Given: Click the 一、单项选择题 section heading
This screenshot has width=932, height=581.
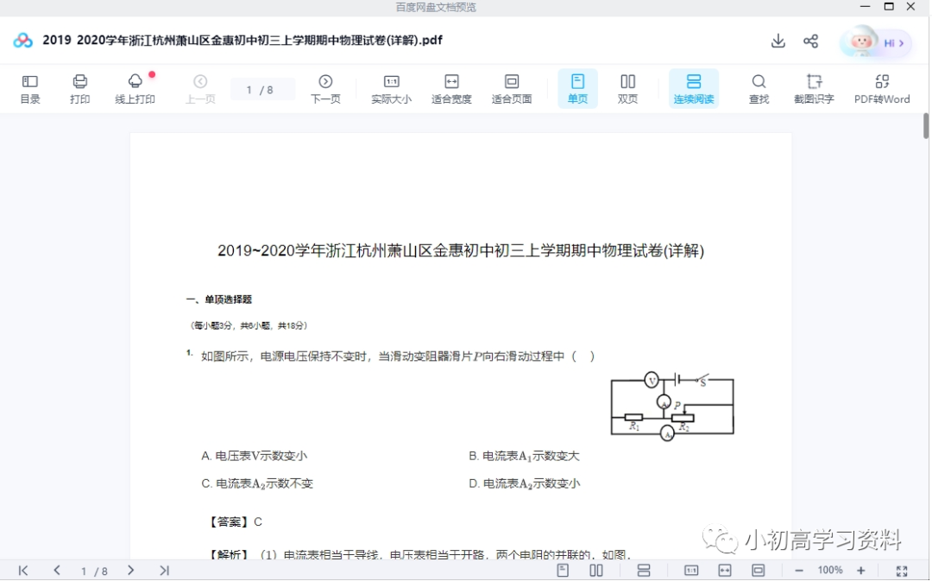Looking at the screenshot, I should 219,299.
